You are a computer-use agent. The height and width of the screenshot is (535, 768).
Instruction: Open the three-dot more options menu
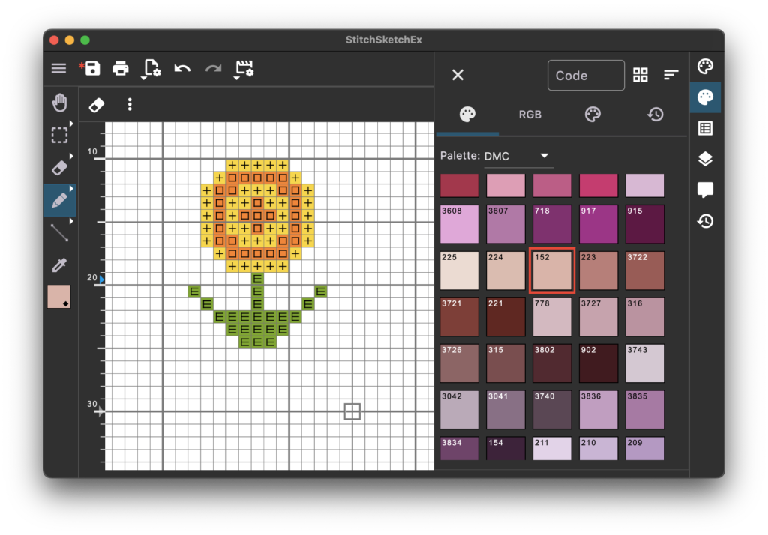click(130, 104)
